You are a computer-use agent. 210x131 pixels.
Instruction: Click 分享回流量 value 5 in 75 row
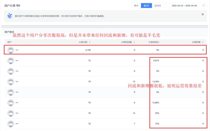[x=134, y=61]
